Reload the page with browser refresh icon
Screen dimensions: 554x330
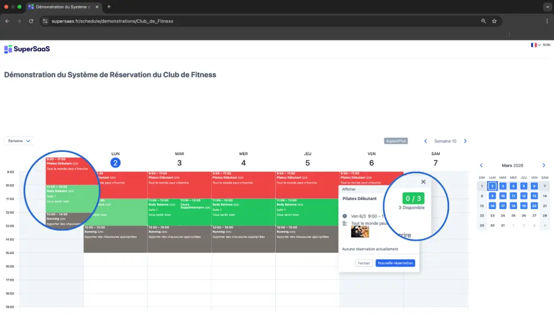point(31,21)
